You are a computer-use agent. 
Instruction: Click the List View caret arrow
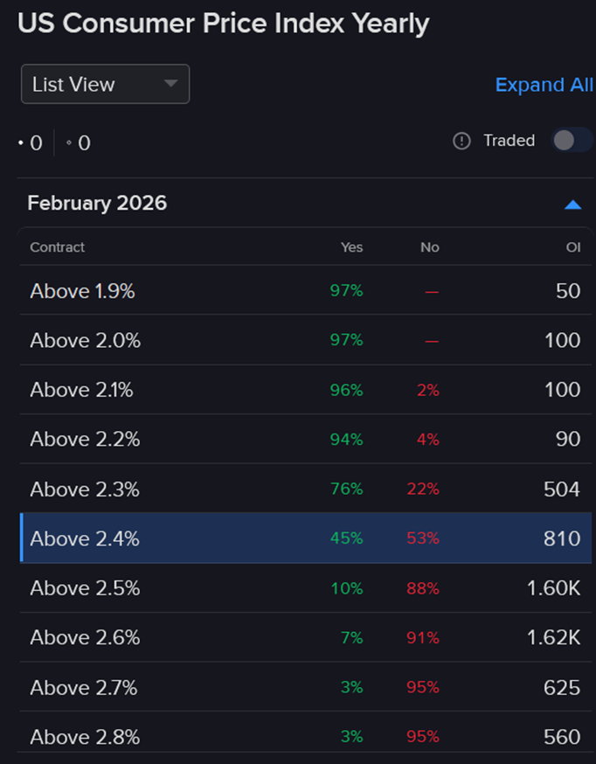pyautogui.click(x=173, y=84)
